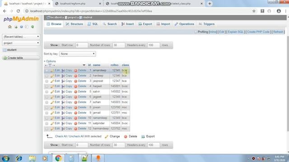Open the Insert tab
289x162 pixels.
coord(127,24)
